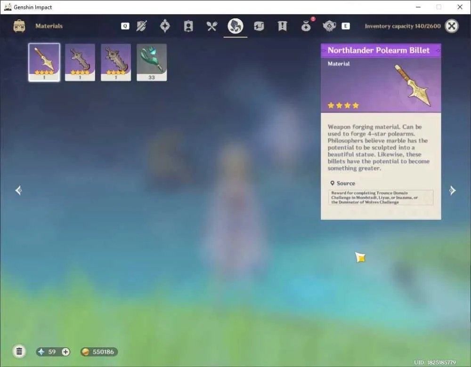Open the Furnishings teapot tab
Screen dimensions: 471x367
coord(329,26)
